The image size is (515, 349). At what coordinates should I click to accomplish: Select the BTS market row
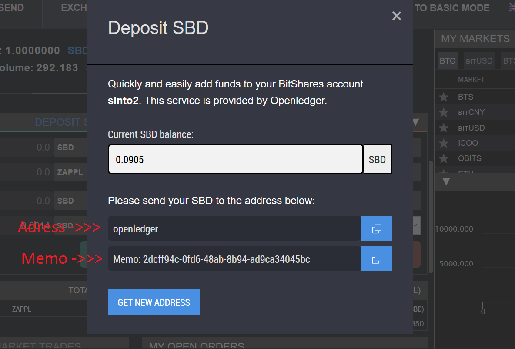pos(466,97)
